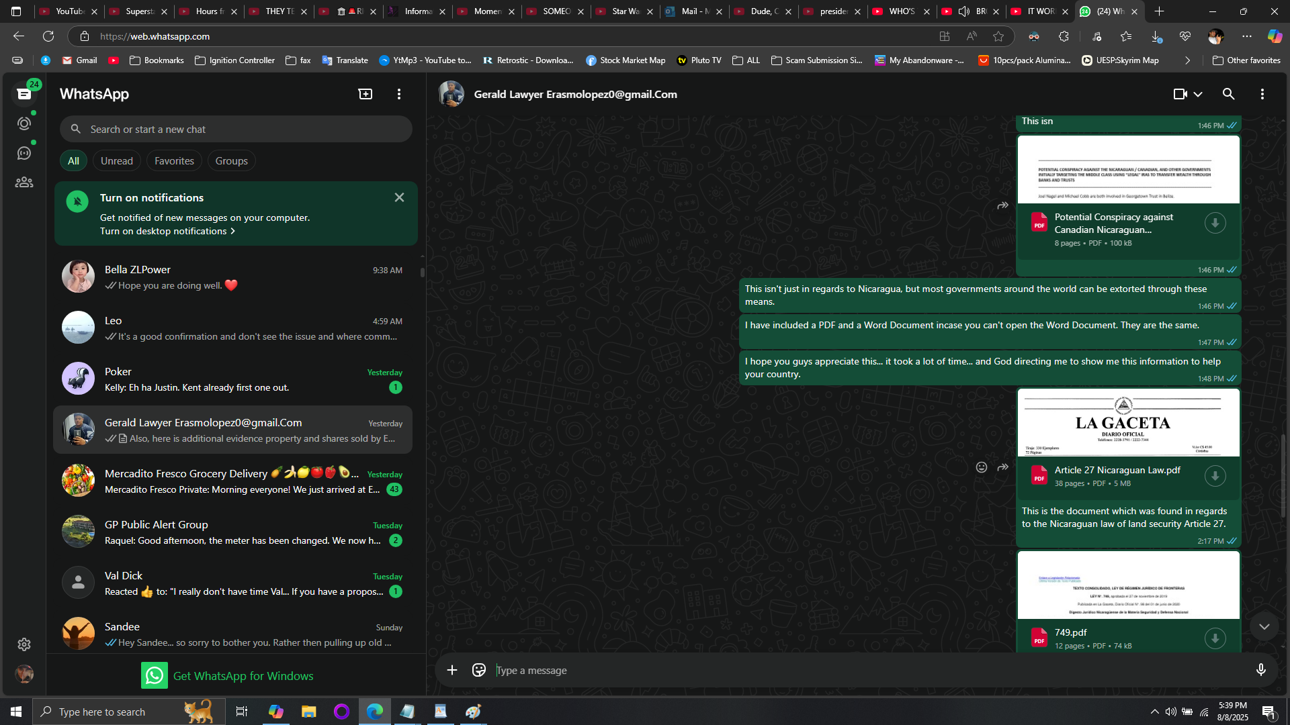The width and height of the screenshot is (1290, 725).
Task: Click Get WhatsApp for Windows
Action: (243, 676)
